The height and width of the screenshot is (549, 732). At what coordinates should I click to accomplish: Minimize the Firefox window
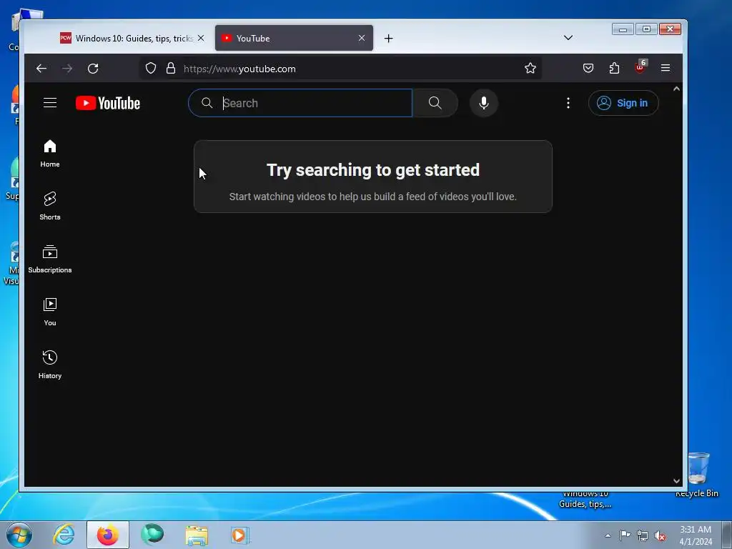(623, 29)
